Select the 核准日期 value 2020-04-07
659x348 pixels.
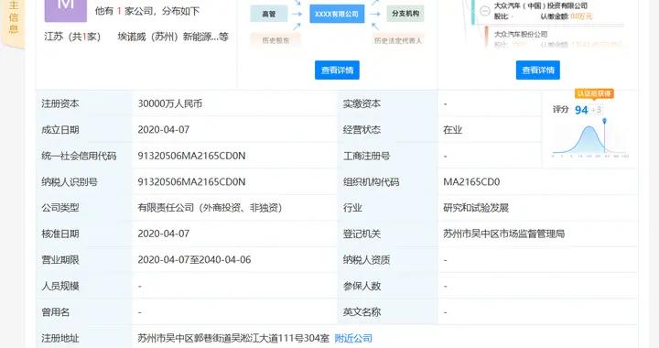click(164, 234)
